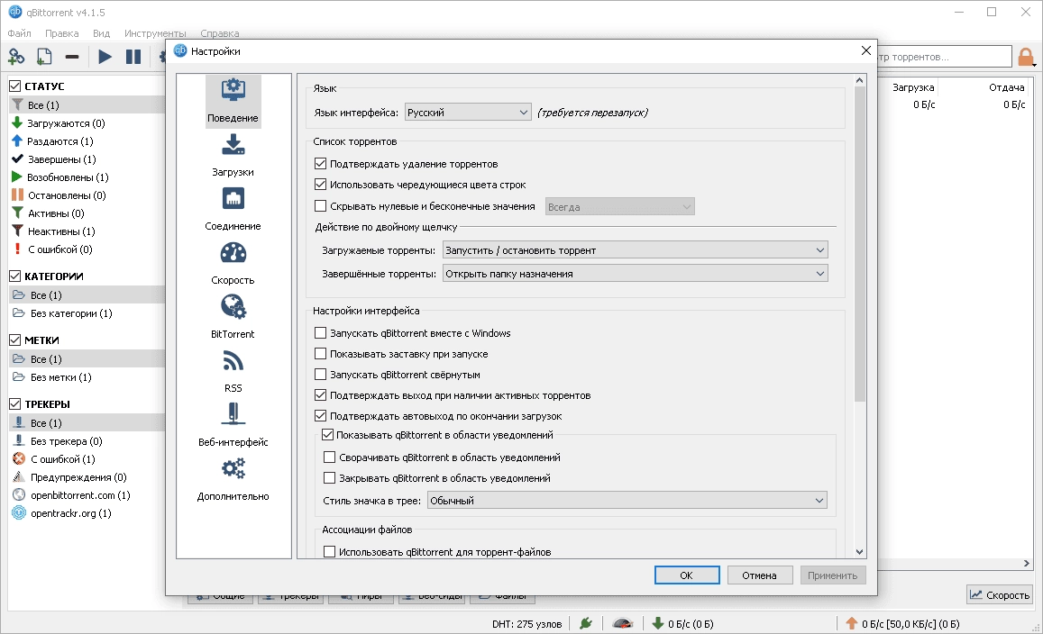Toggle Подтверждать выход при наличии активных торрентов
Screen dimensions: 1043x634
(x=321, y=395)
